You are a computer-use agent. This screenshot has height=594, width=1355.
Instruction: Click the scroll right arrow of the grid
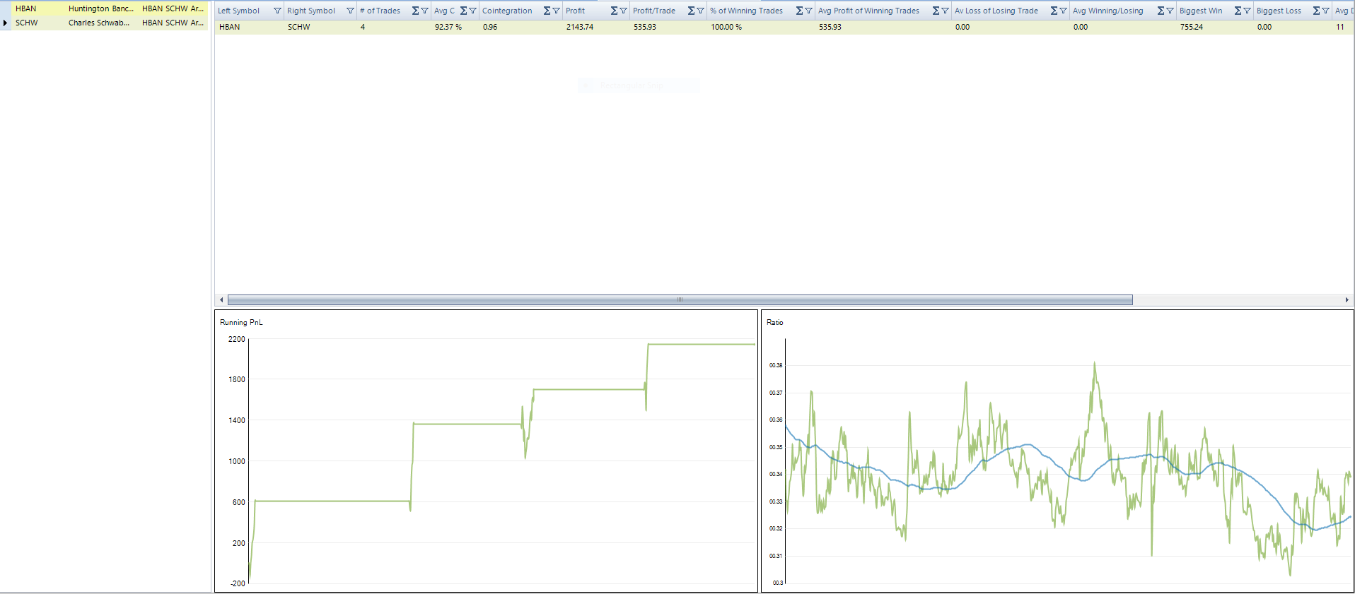(x=1347, y=299)
